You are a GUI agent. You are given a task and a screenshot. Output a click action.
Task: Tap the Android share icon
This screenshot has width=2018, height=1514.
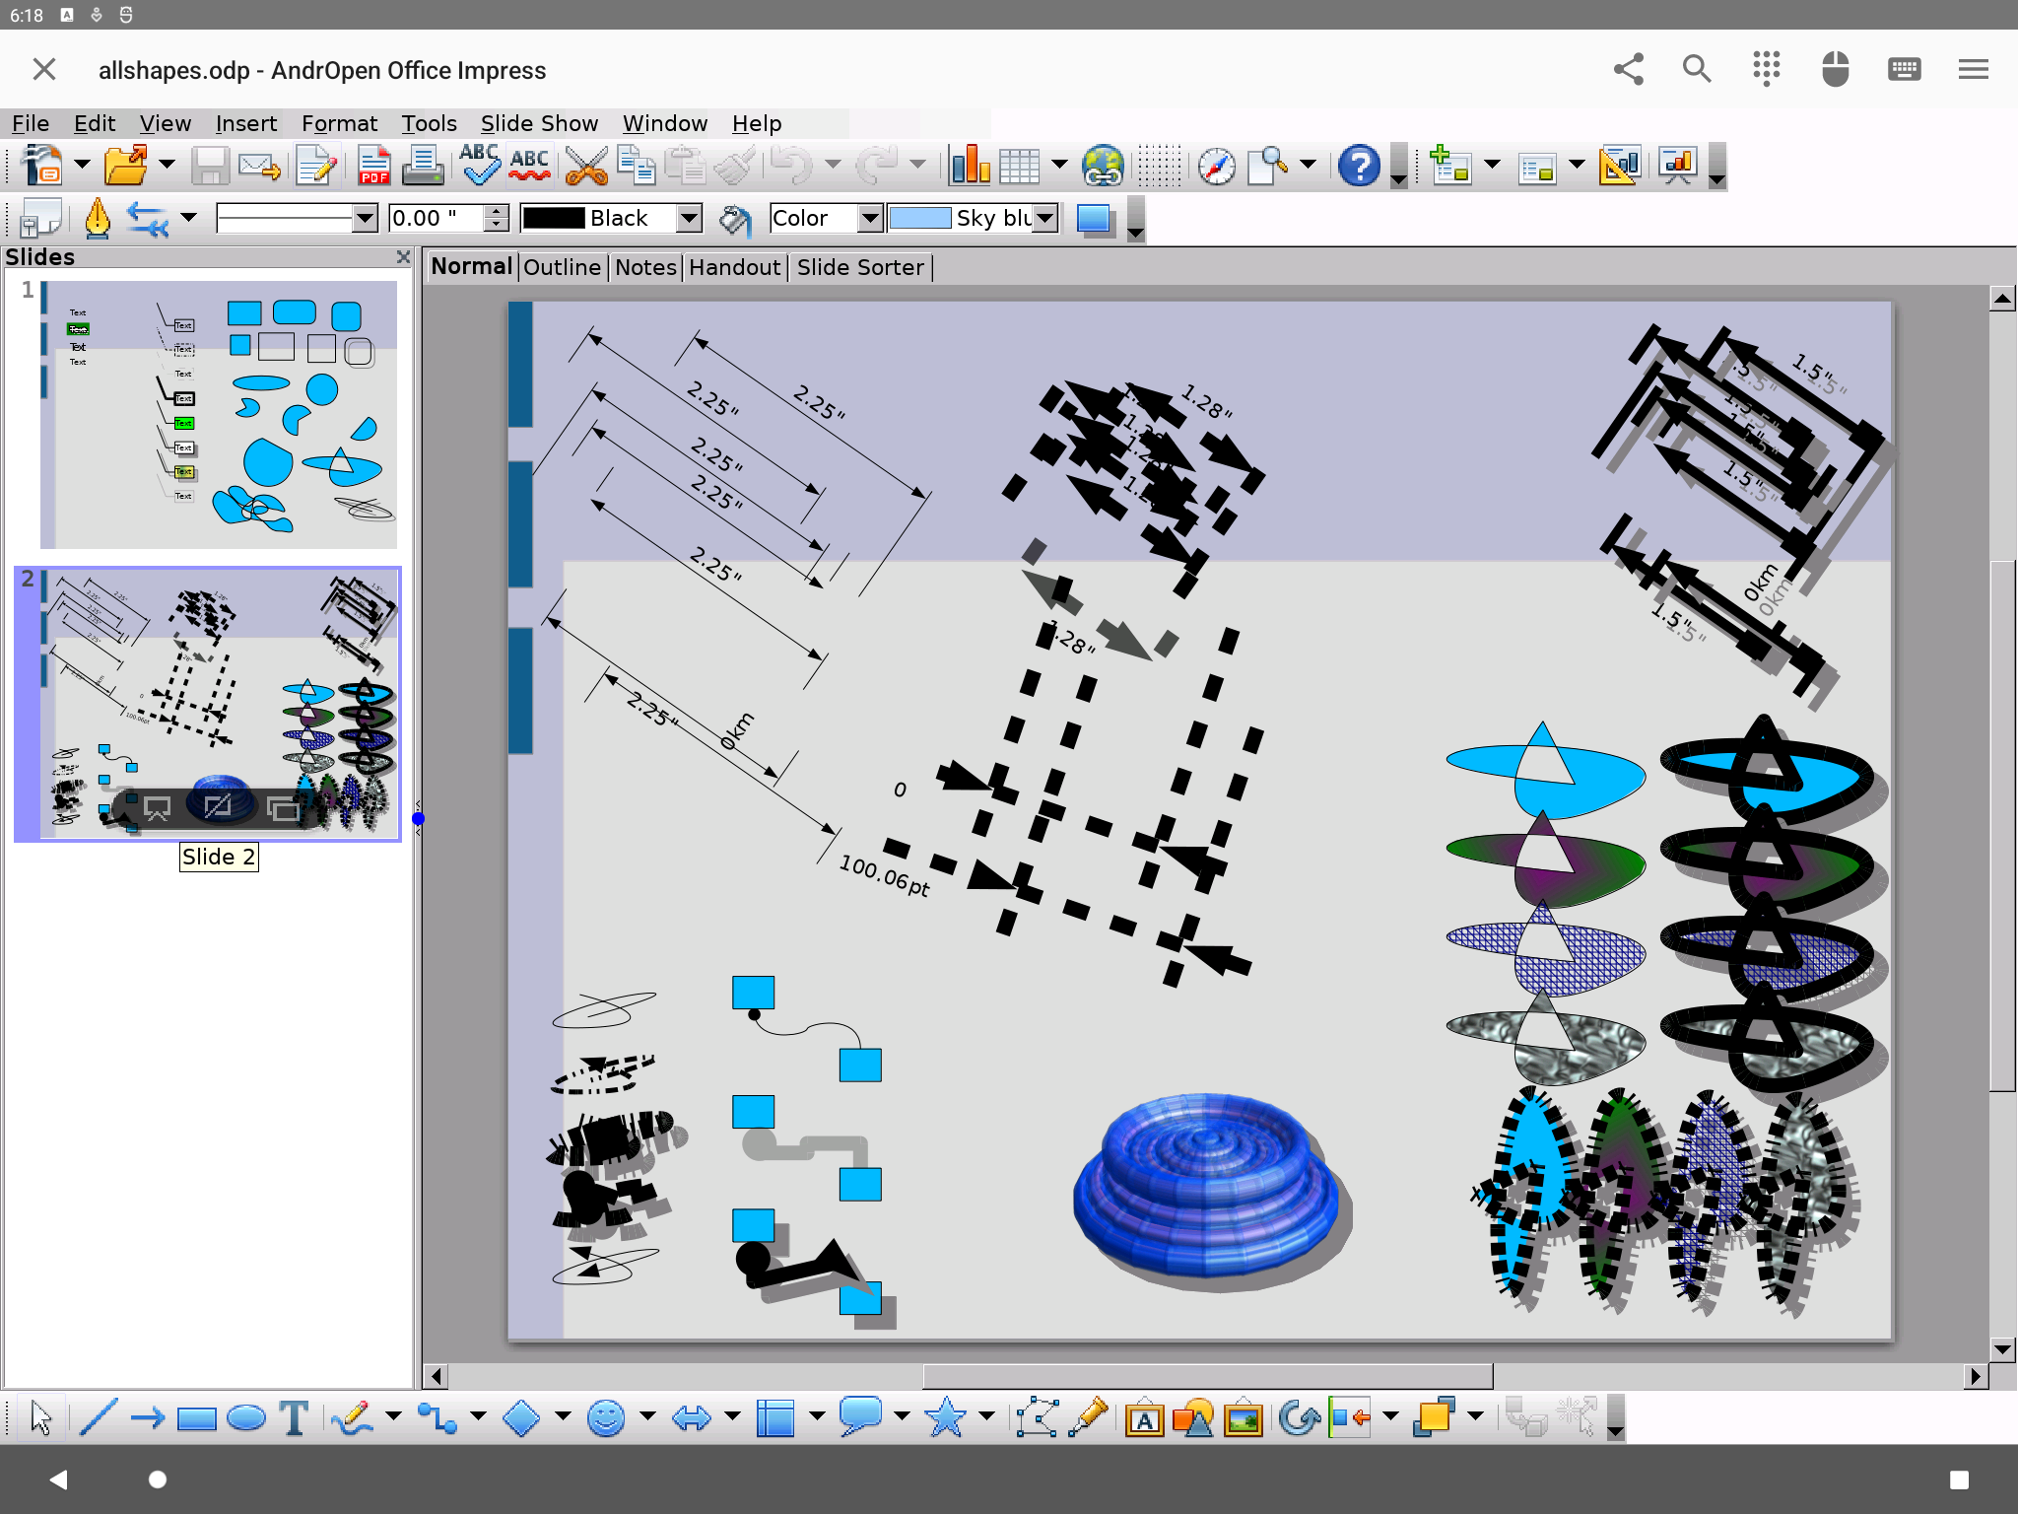[x=1629, y=69]
